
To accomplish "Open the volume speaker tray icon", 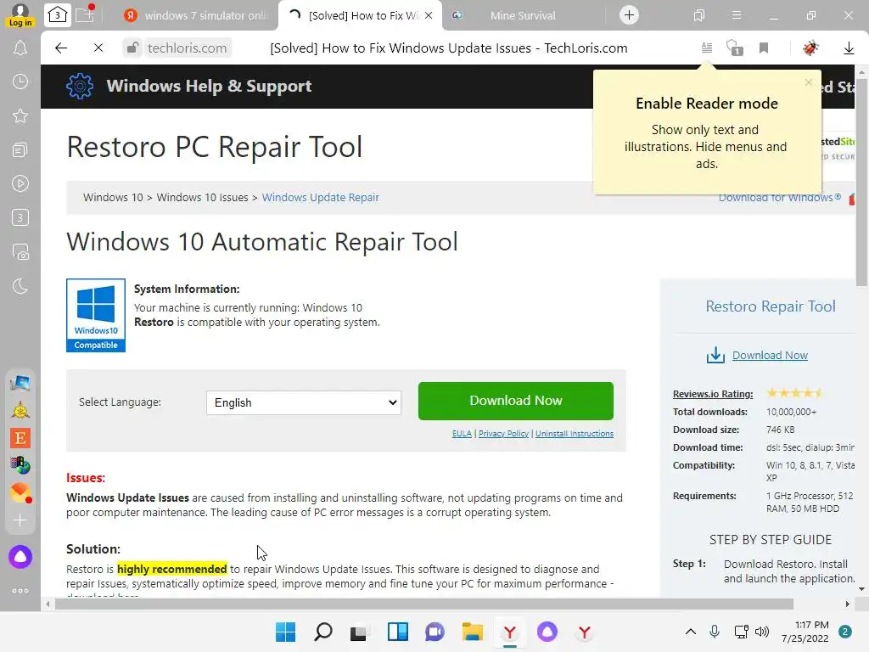I will coord(763,632).
